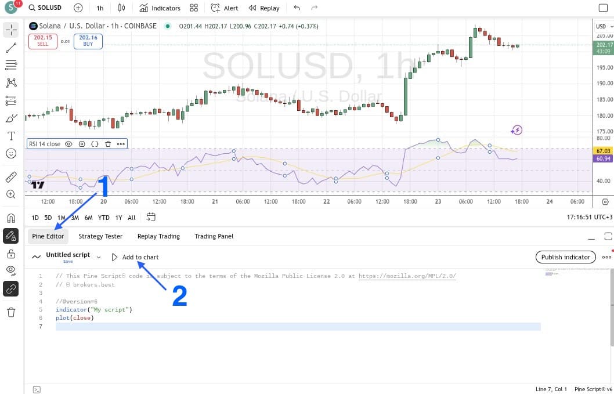Click the compare or add symbol plus icon
614x394 pixels.
tap(78, 8)
